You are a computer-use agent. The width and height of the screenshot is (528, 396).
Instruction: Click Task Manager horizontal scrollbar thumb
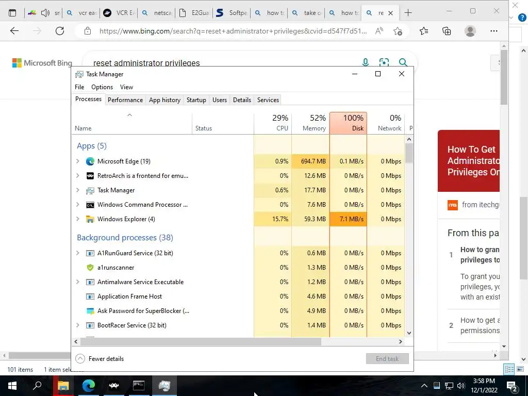pyautogui.click(x=201, y=341)
